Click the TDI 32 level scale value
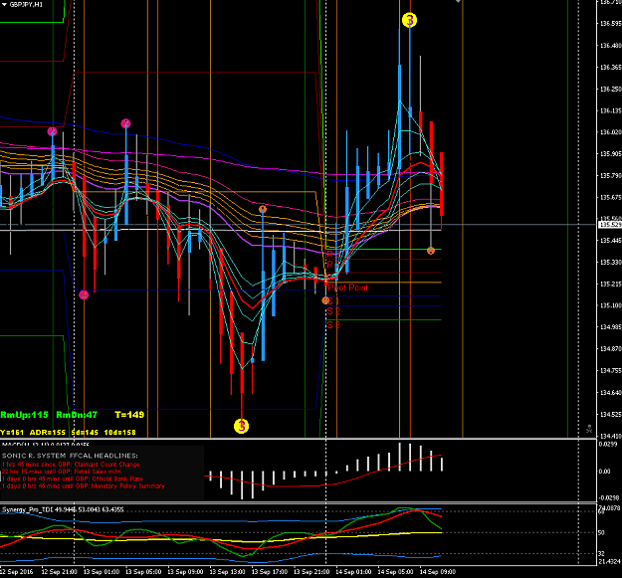Screen dimensions: 622x578 pos(601,553)
